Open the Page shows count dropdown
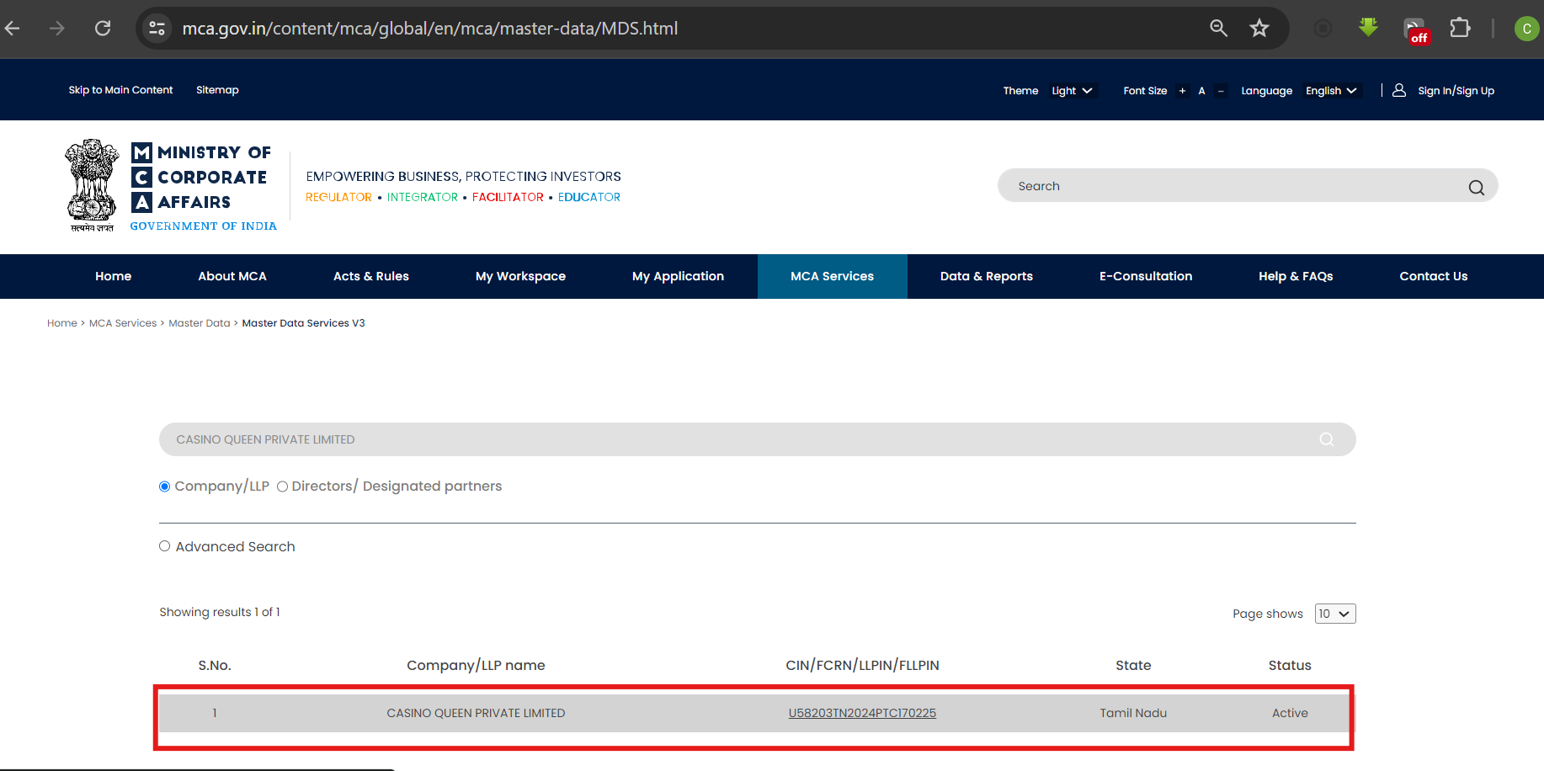The height and width of the screenshot is (771, 1544). (1334, 614)
